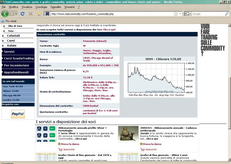The height and width of the screenshot is (164, 231).
Task: Click the Grafici Storici table thumbnail
Action: 46,157
